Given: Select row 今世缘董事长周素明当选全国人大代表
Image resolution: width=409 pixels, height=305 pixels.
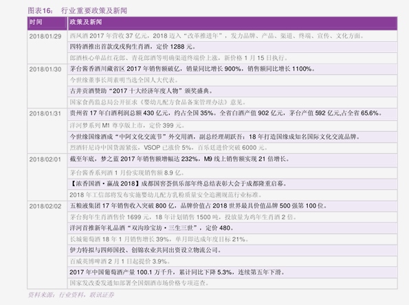Looking at the screenshot, I should 232,80.
